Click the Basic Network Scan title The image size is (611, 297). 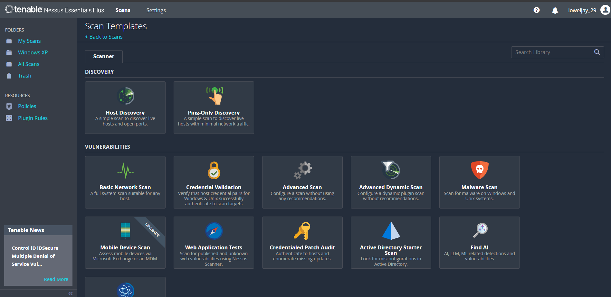pos(125,187)
